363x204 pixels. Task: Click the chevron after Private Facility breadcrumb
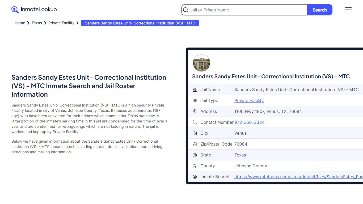(78, 23)
